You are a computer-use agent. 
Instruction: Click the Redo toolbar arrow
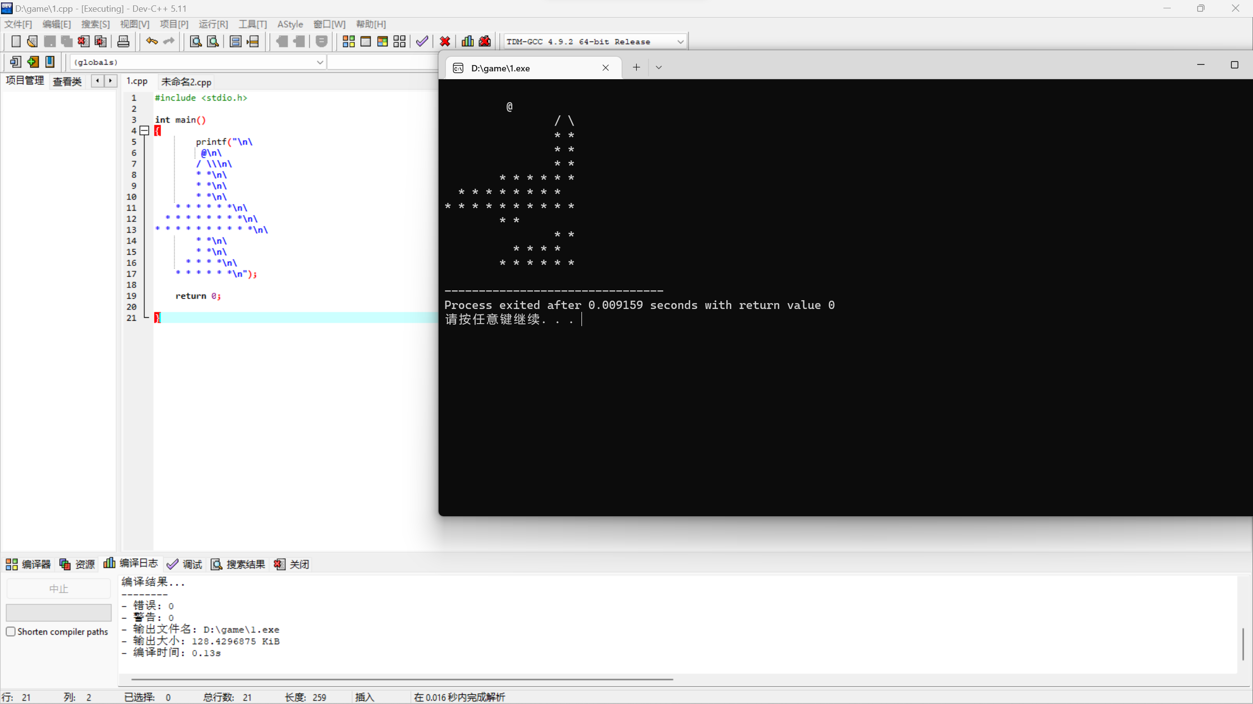pyautogui.click(x=169, y=42)
